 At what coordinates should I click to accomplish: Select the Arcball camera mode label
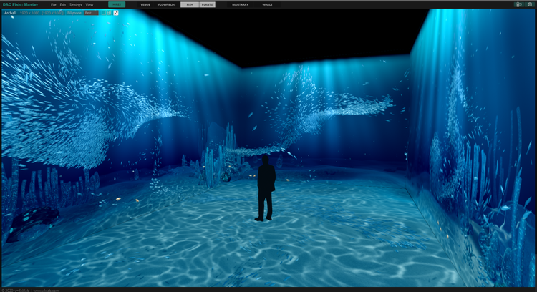tap(10, 13)
